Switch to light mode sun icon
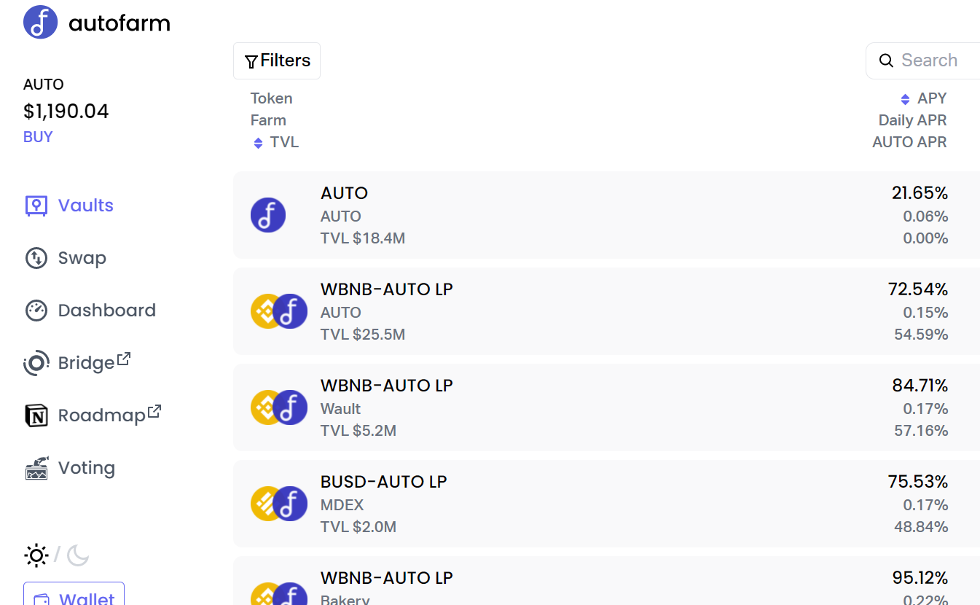The height and width of the screenshot is (605, 980). (x=36, y=556)
